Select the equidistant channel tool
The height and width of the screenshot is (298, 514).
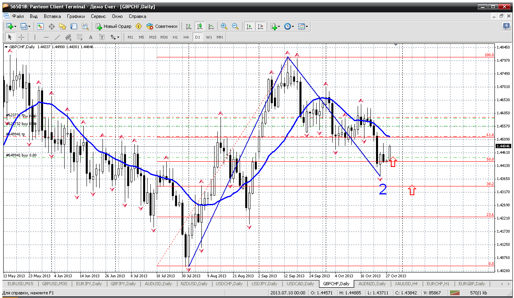[x=69, y=37]
